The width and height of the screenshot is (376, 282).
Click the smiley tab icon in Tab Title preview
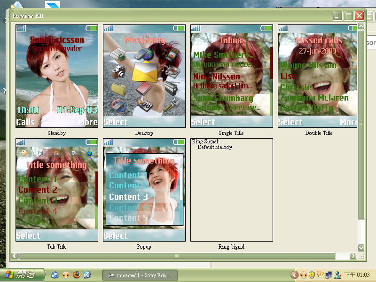click(24, 152)
